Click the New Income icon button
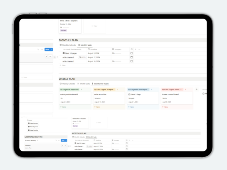Screen dimensions: 227x170 coord(33,123)
